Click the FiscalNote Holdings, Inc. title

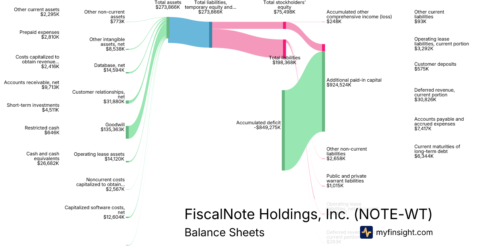(308, 214)
